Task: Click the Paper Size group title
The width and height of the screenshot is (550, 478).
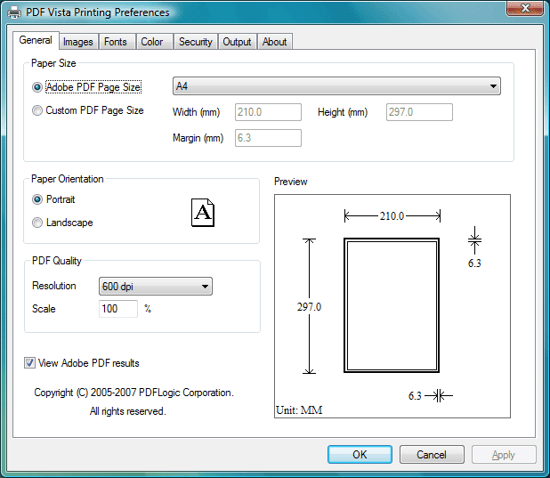Action: (53, 63)
